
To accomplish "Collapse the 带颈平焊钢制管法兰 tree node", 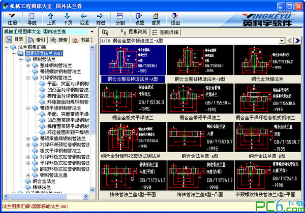I will coord(28,108).
